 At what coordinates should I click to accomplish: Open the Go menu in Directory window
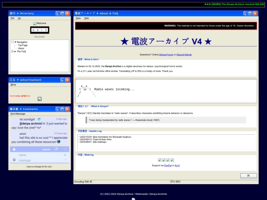(19, 18)
